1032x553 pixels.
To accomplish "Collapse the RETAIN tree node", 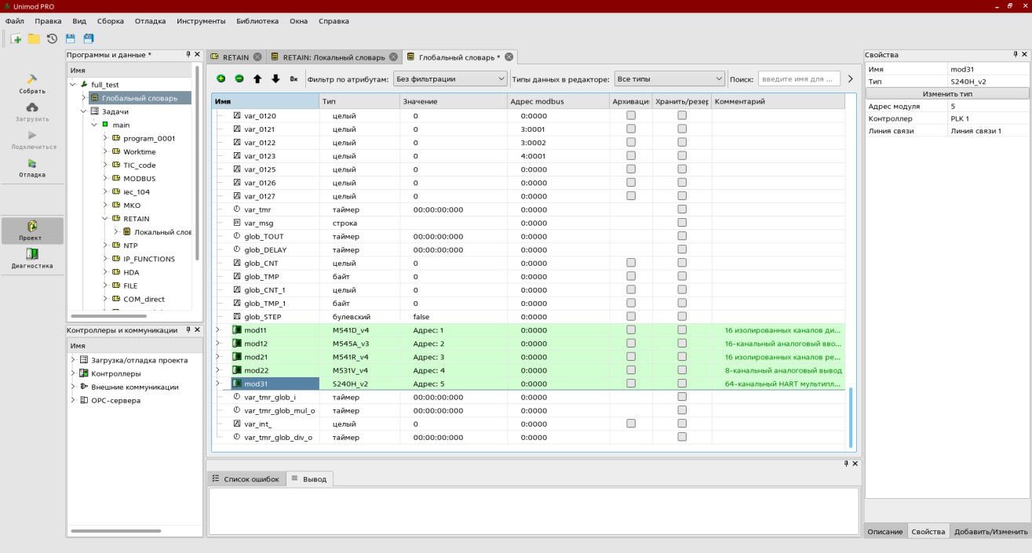I will 106,219.
